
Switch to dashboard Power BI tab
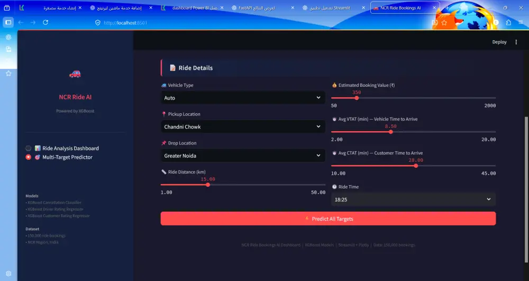click(x=193, y=8)
